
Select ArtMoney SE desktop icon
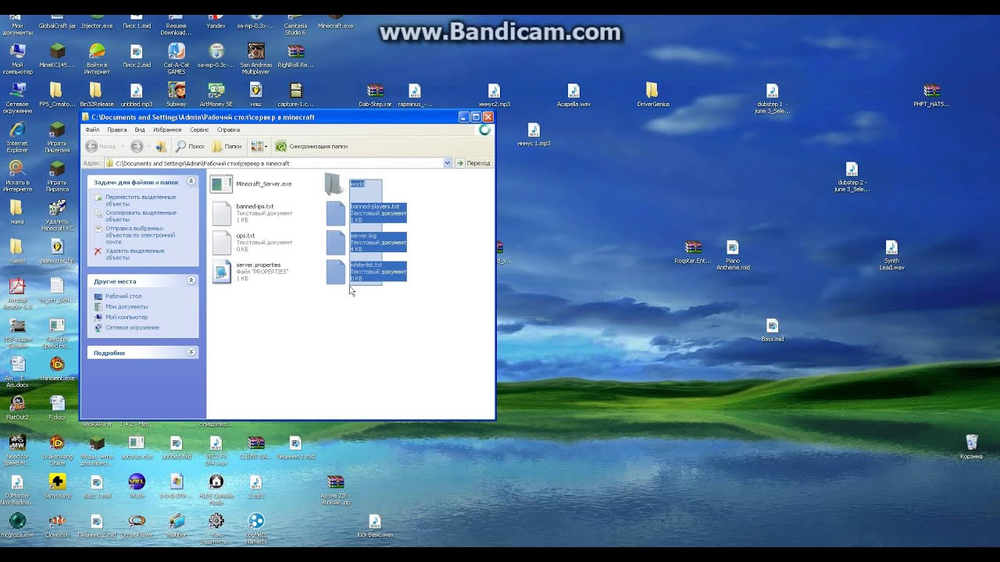click(216, 94)
